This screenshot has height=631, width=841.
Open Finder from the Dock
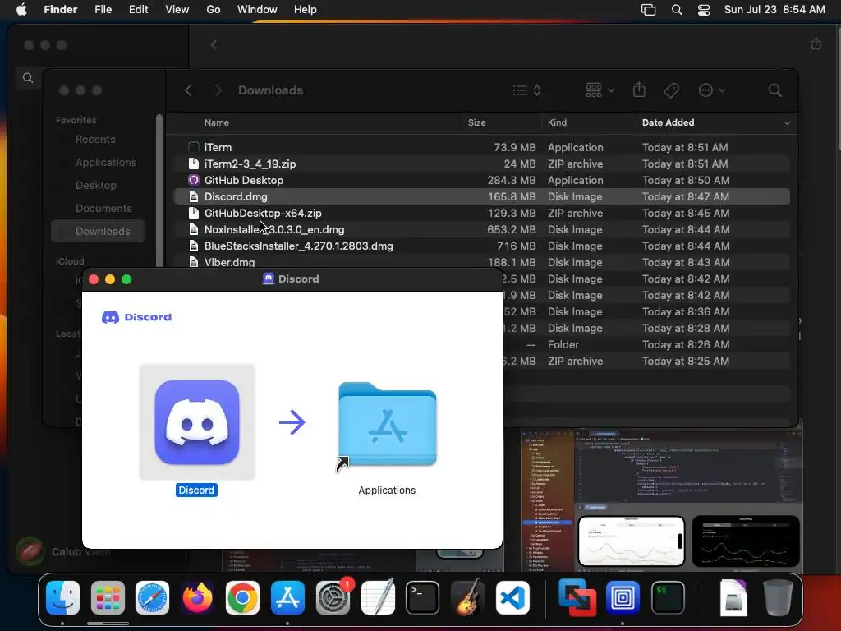pyautogui.click(x=62, y=598)
